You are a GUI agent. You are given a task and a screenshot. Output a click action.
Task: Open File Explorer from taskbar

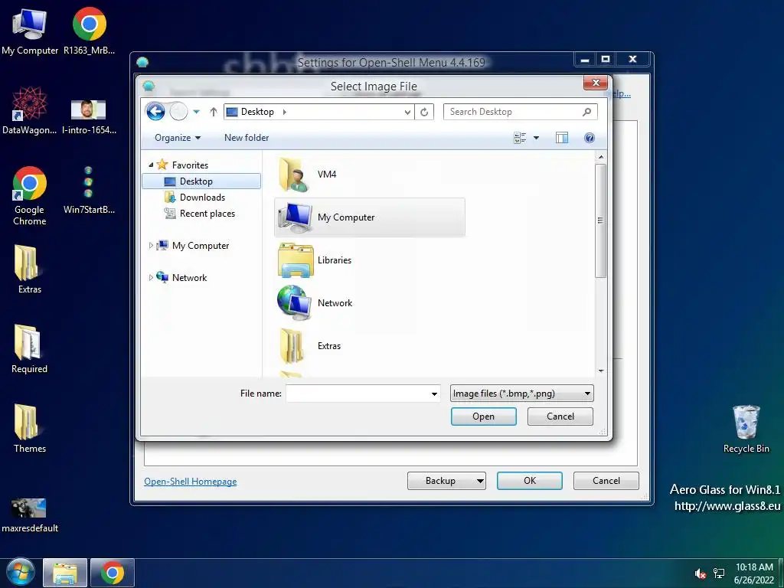(65, 573)
